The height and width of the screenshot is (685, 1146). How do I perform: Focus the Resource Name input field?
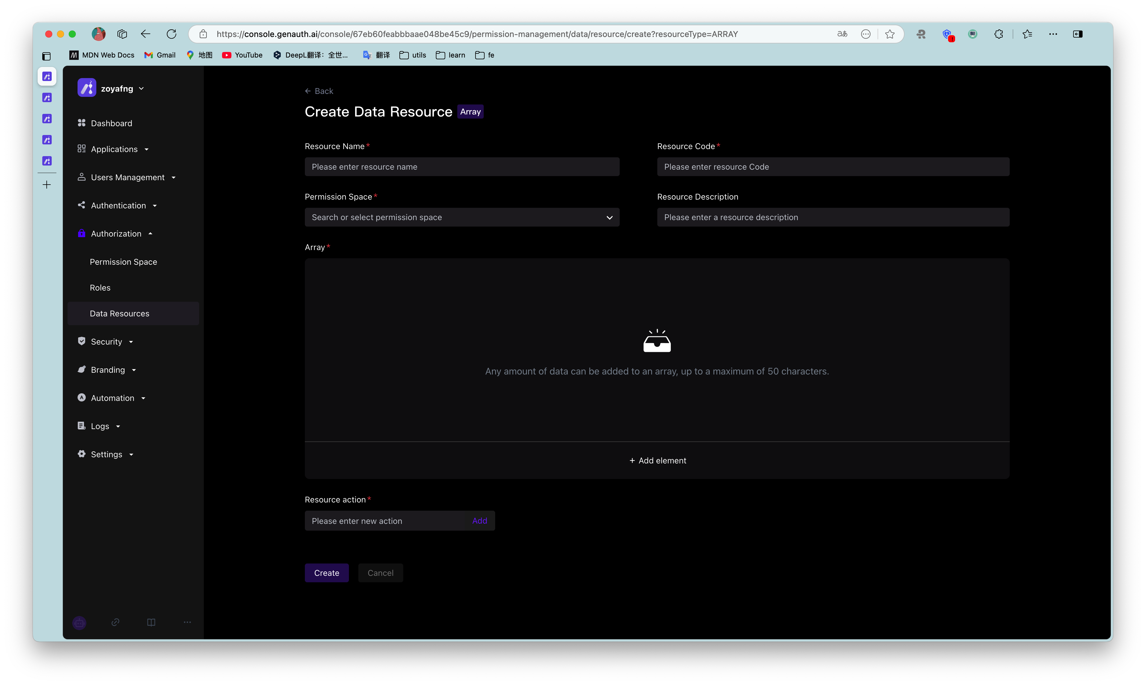461,167
